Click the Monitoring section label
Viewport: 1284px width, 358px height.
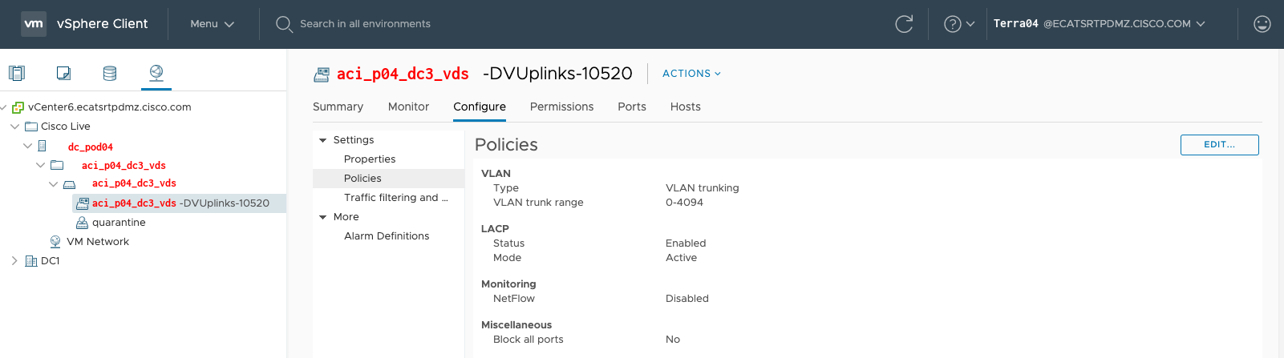(x=508, y=284)
